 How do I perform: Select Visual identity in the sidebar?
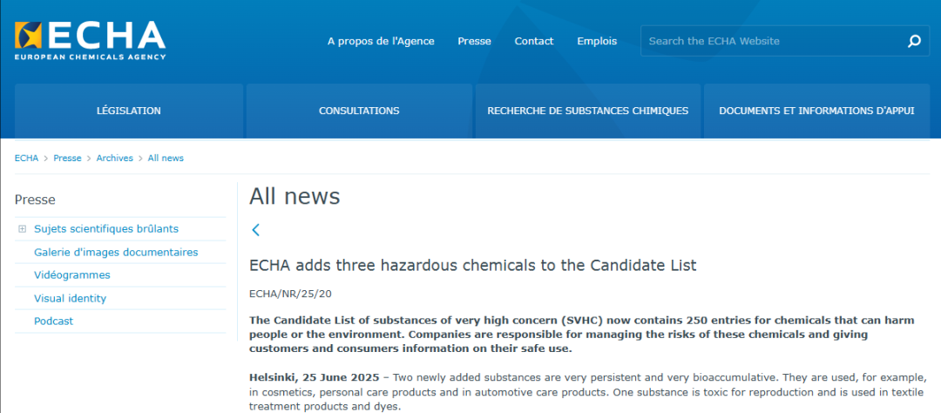[70, 298]
